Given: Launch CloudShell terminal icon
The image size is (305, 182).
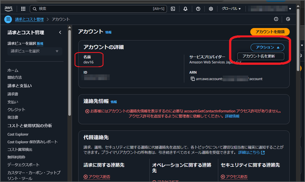Looking at the screenshot, I should 173,9.
